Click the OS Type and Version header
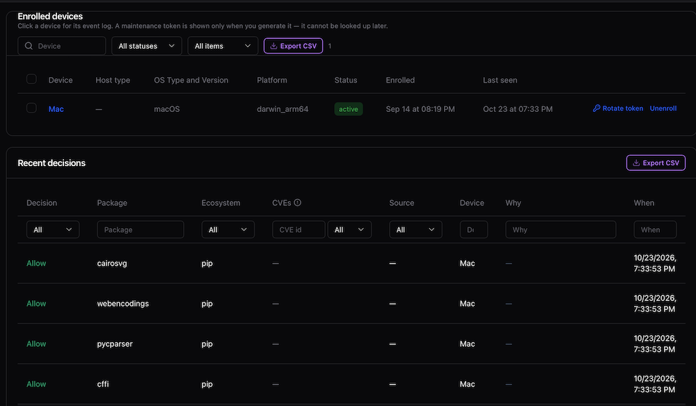The image size is (696, 406). tap(191, 80)
